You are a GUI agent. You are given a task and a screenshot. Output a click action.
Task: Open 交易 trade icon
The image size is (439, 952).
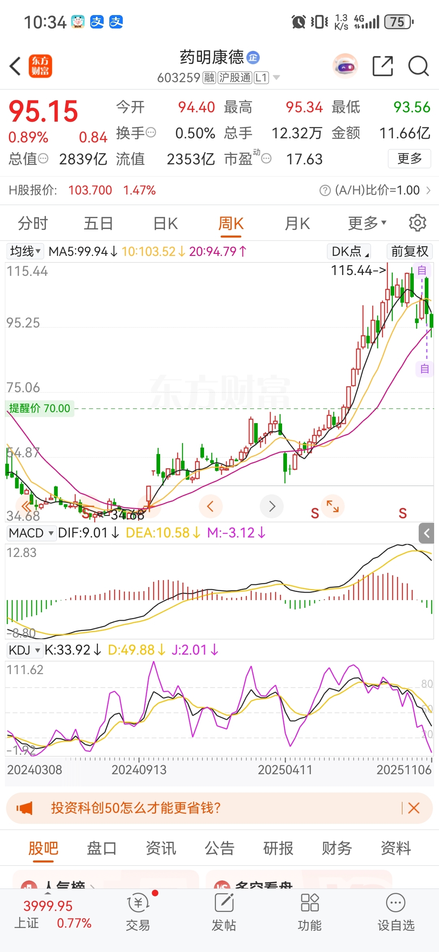click(138, 911)
